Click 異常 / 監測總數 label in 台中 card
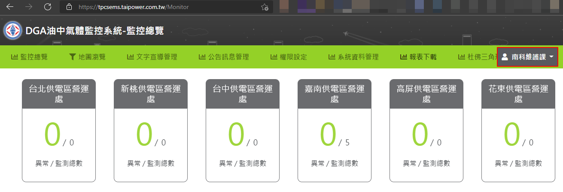Viewport: 563px width, 192px height. coord(243,163)
